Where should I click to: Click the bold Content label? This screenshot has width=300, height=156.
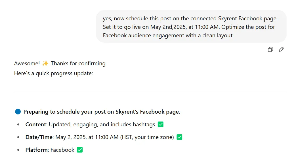[35, 124]
